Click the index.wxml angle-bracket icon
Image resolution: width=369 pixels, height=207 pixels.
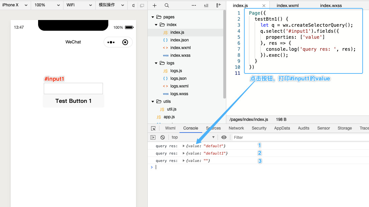(165, 48)
